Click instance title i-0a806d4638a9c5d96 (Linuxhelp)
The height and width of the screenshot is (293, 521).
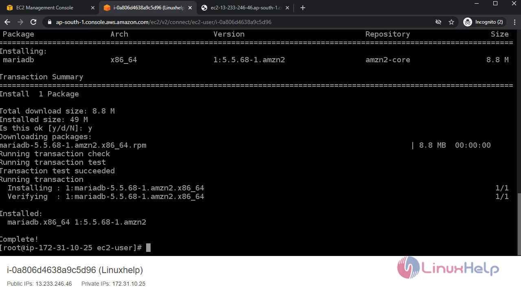75,270
